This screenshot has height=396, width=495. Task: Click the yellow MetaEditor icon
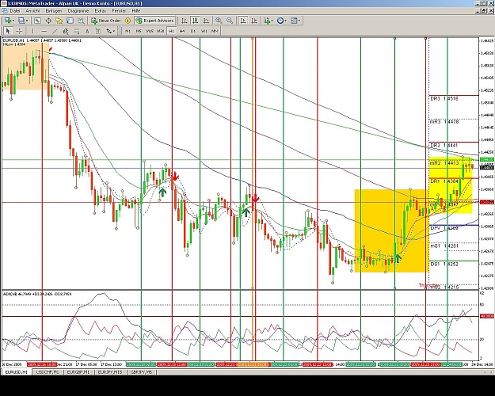[x=128, y=21]
